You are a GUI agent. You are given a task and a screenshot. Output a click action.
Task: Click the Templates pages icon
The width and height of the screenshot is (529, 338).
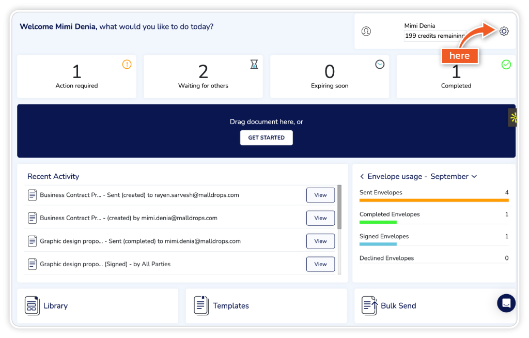tap(201, 305)
